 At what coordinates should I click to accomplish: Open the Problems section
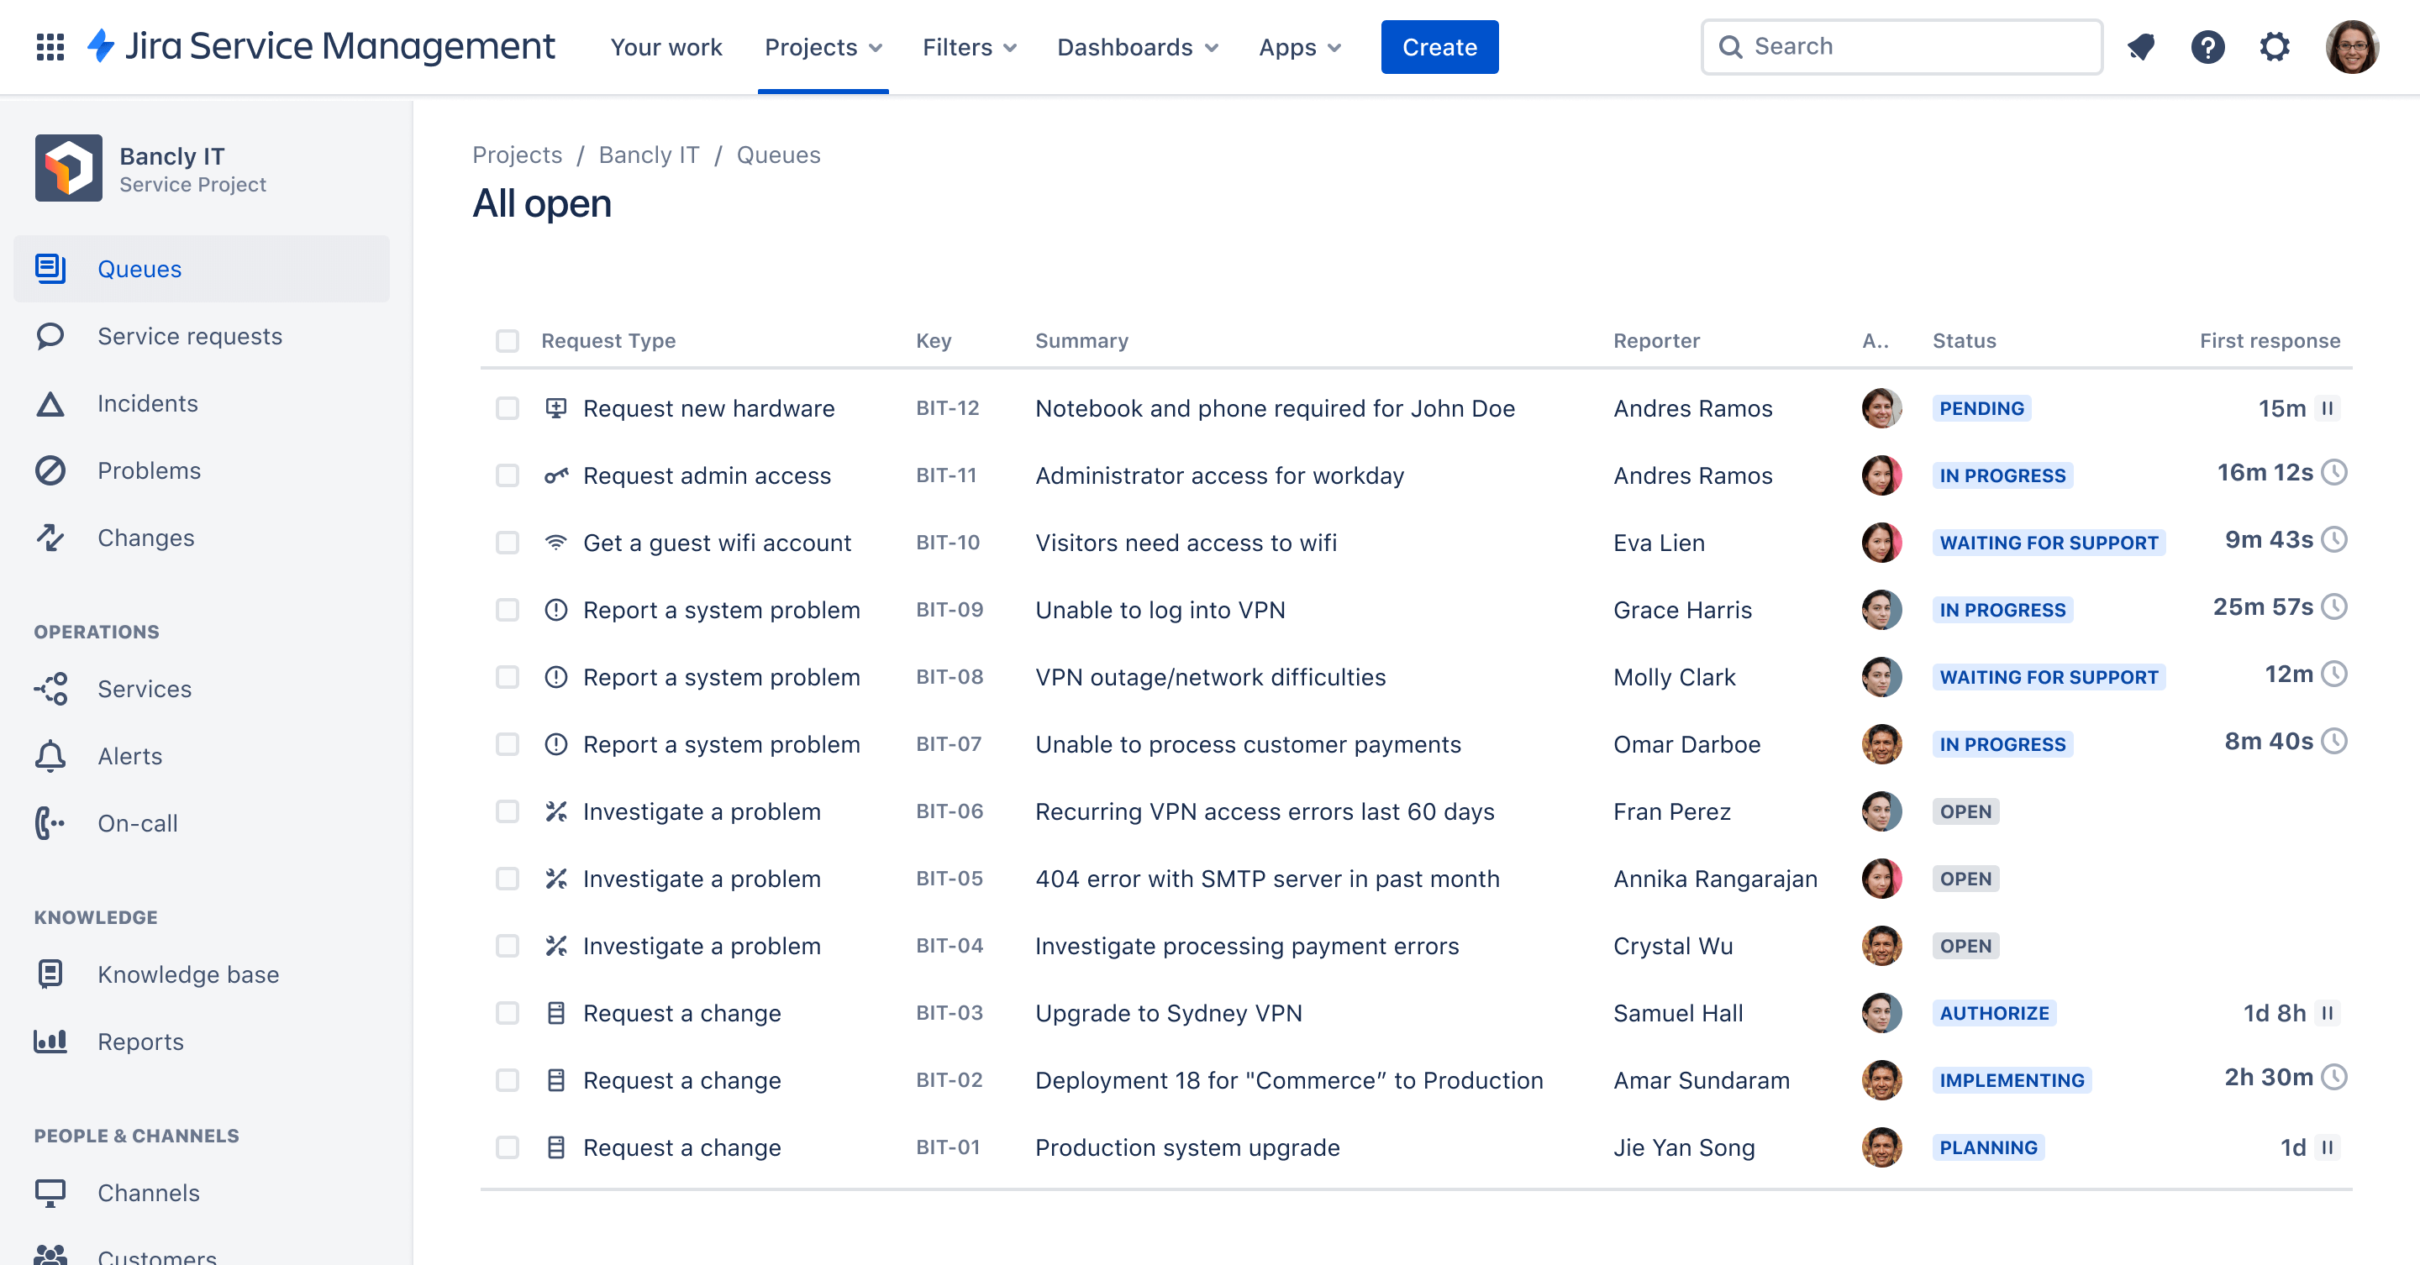click(x=150, y=469)
